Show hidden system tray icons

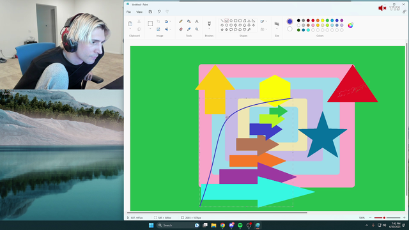367,226
